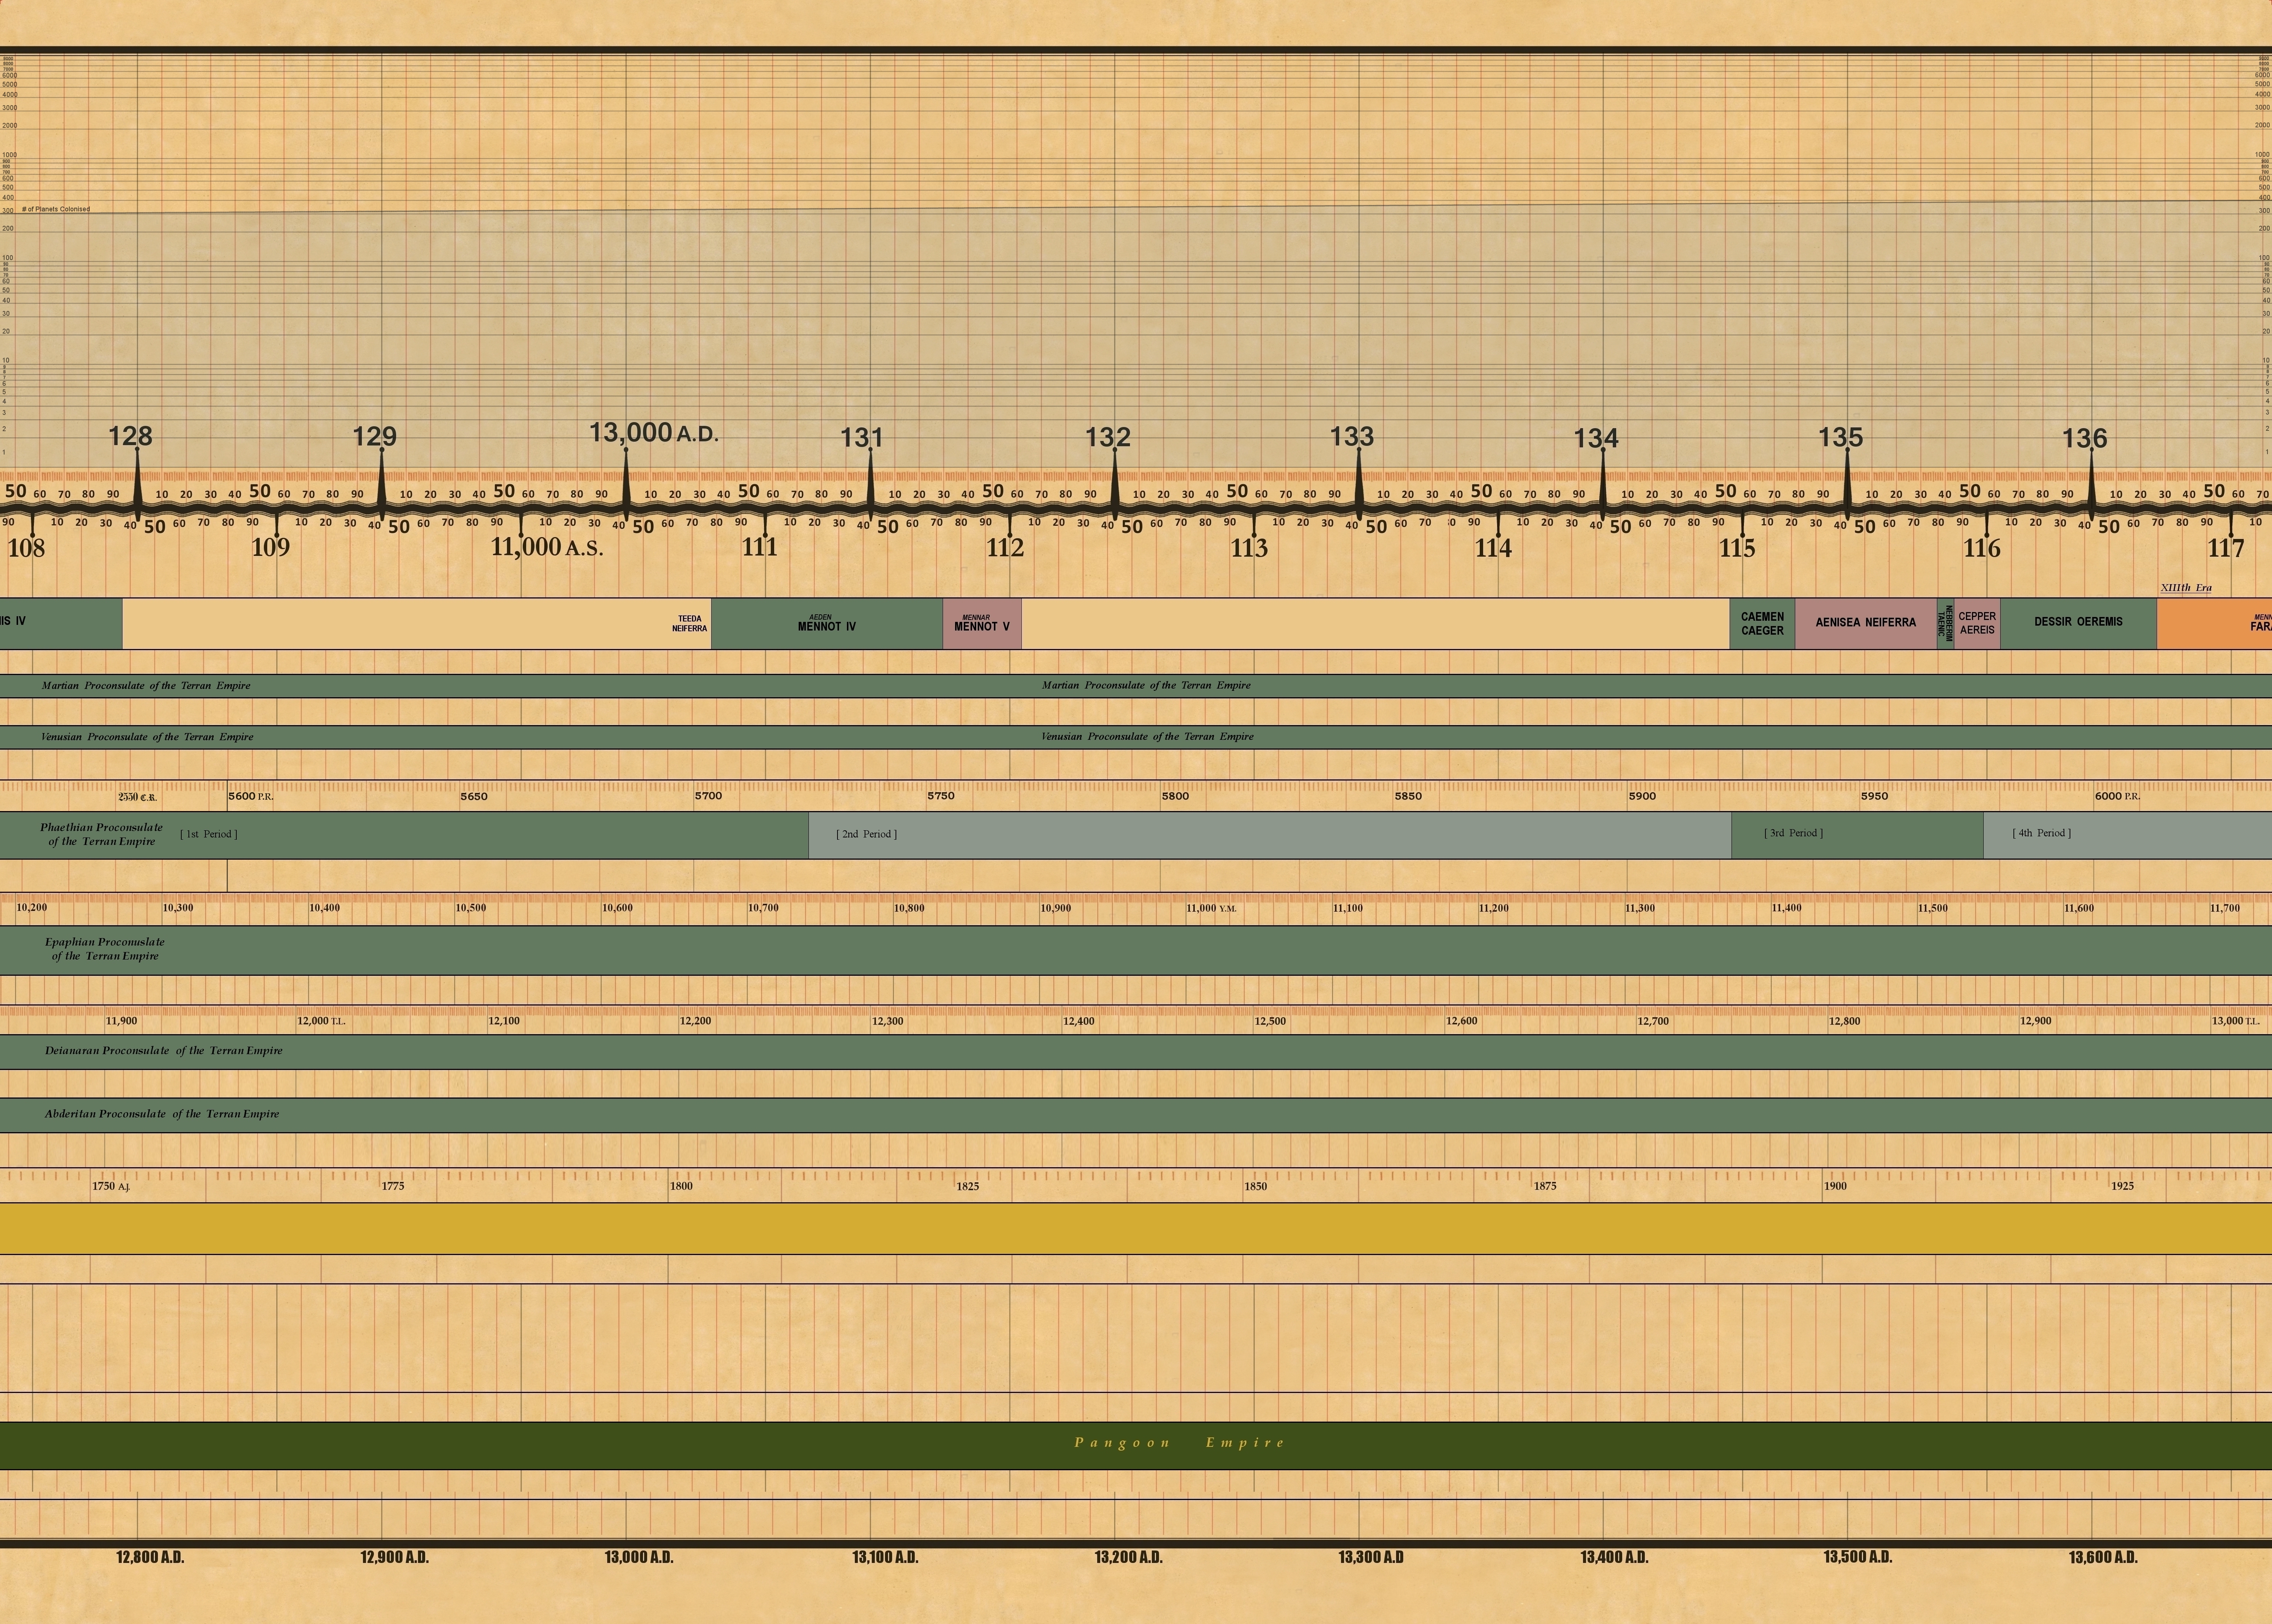Click the [4th Period] label
Screen dimensions: 2272x1624
(x=2042, y=833)
